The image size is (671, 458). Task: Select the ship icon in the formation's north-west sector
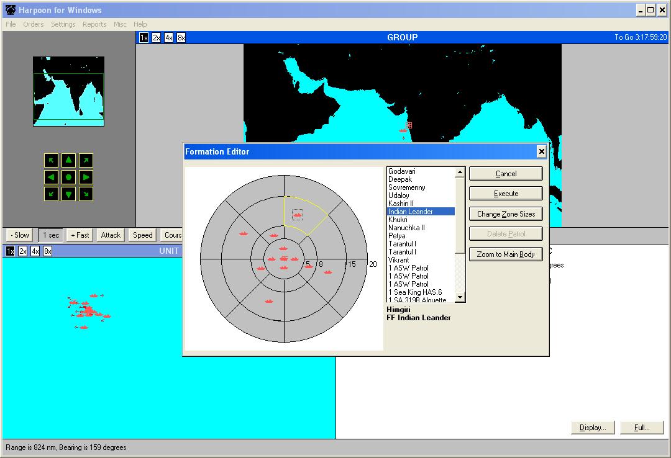244,233
